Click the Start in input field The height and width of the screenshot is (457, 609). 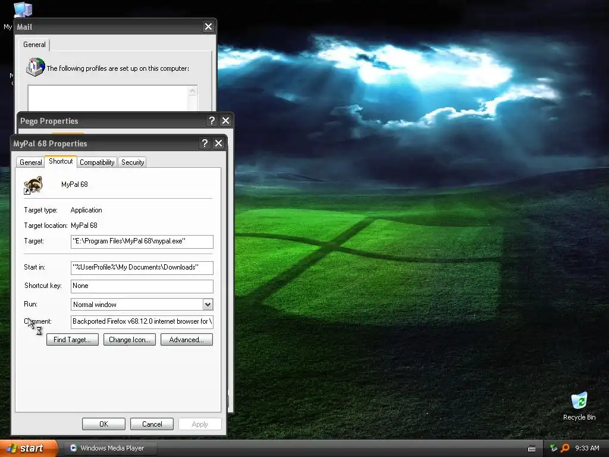point(142,267)
